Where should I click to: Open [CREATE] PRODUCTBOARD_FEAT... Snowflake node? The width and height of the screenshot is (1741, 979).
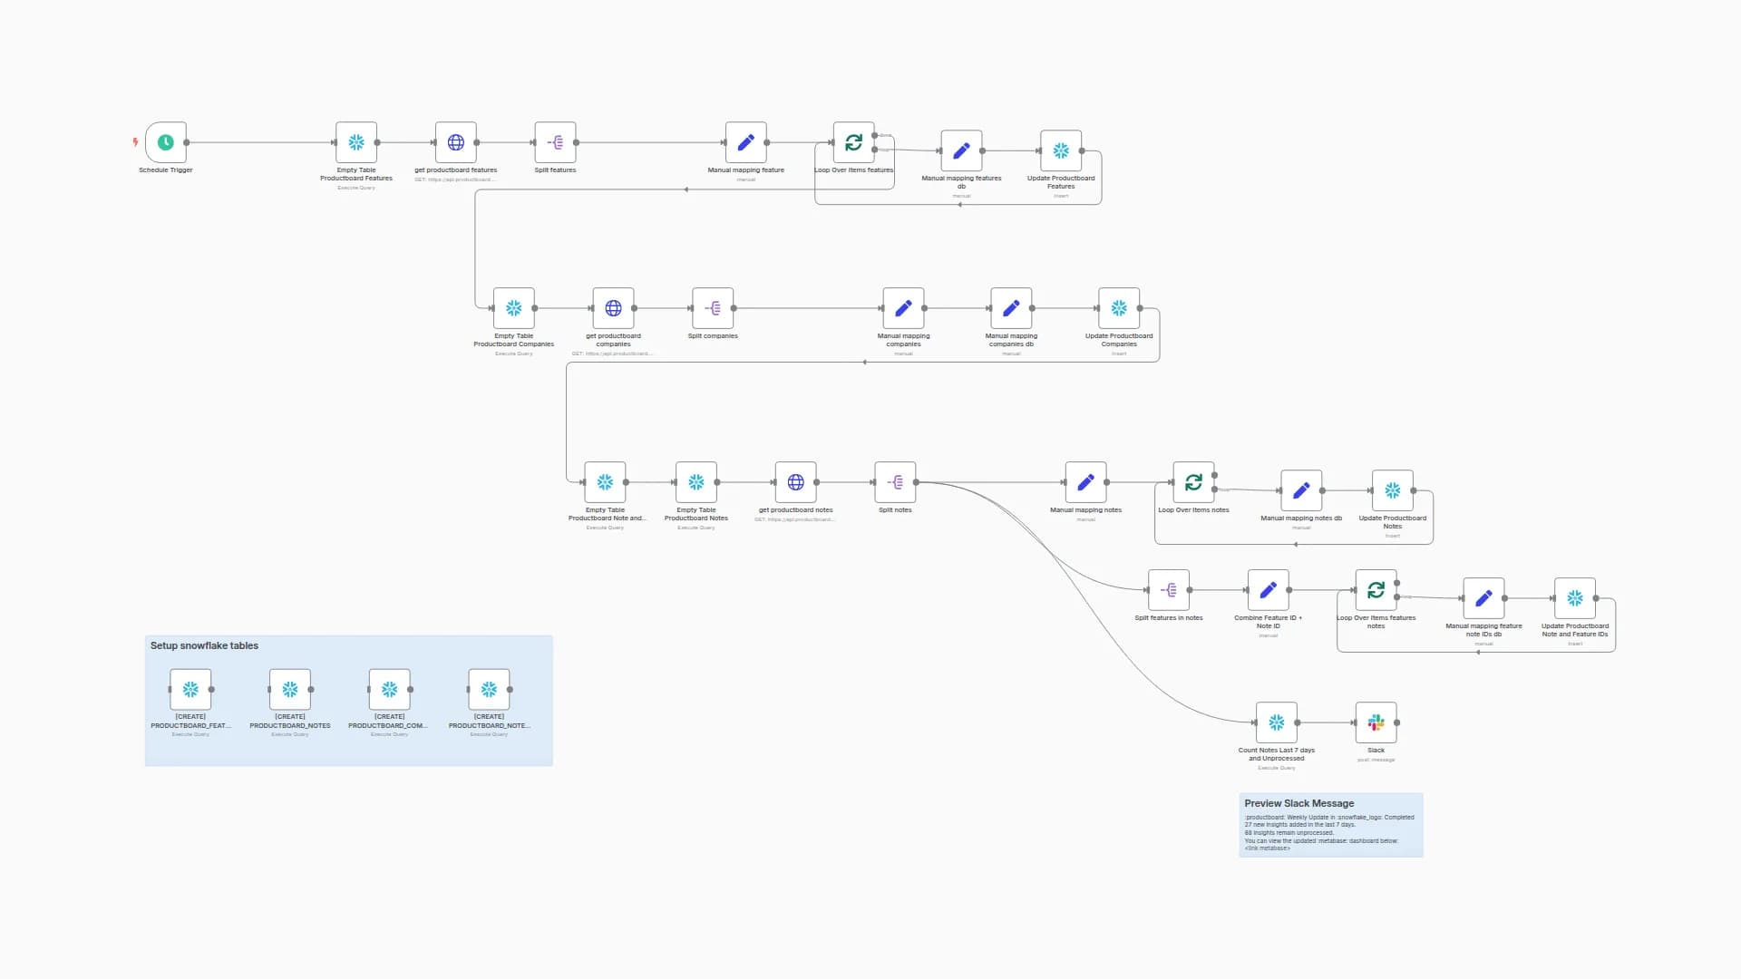tap(190, 690)
